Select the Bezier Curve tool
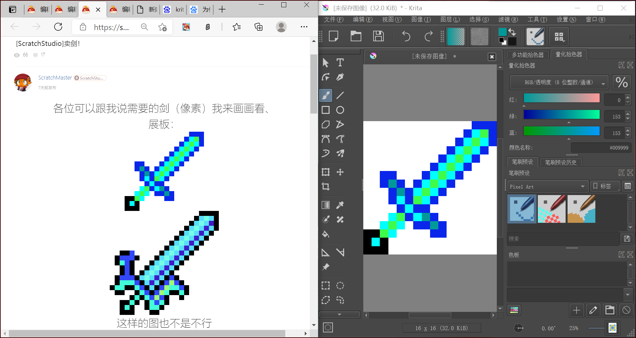Image resolution: width=636 pixels, height=338 pixels. pos(326,139)
